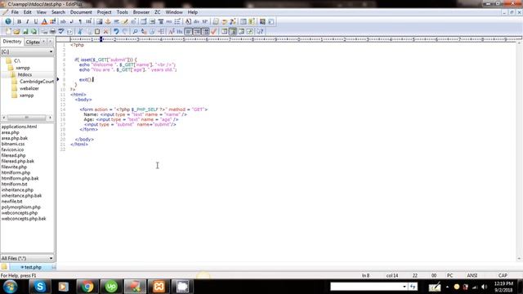Select the htdocs folder in tree
Viewport: 523px width, 294px height.
[25, 74]
